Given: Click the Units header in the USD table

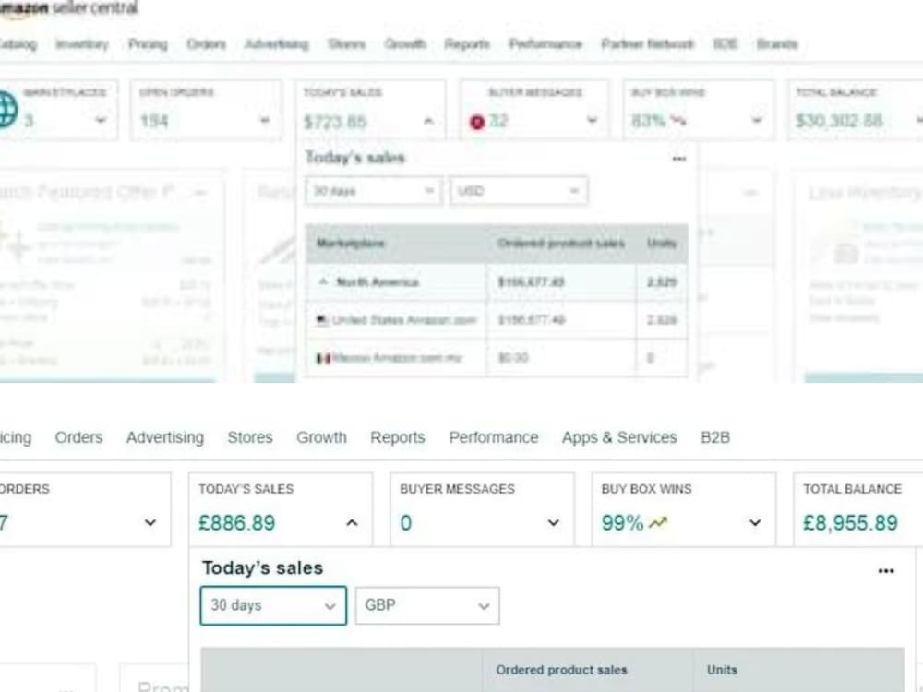Looking at the screenshot, I should [662, 243].
